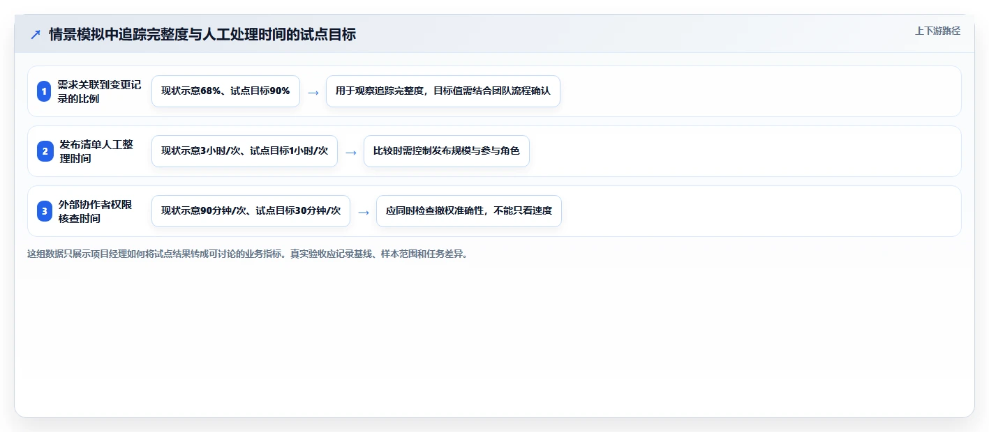Select the 需求关联到变更记录的比例 label

[99, 91]
